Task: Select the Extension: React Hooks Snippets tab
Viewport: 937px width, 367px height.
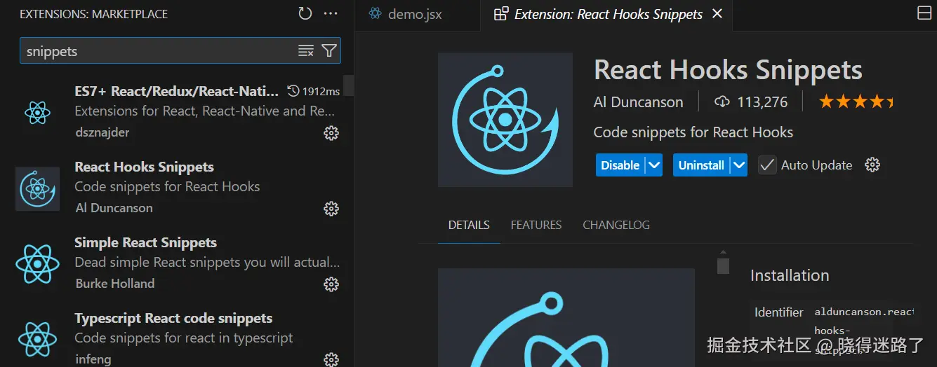Action: tap(608, 14)
